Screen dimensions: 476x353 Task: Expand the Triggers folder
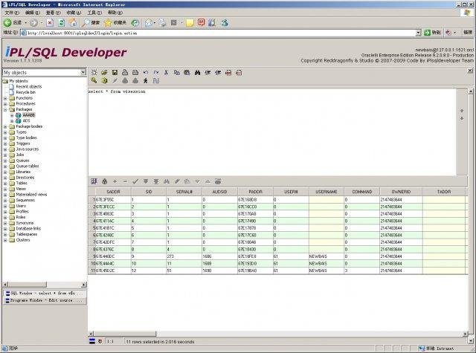[5, 143]
